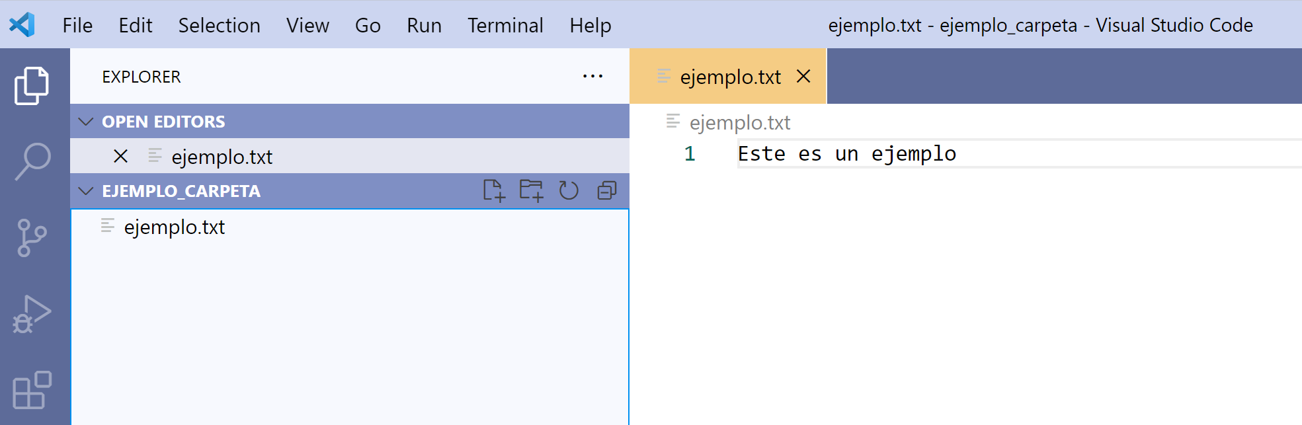Click the New Folder icon

click(531, 191)
